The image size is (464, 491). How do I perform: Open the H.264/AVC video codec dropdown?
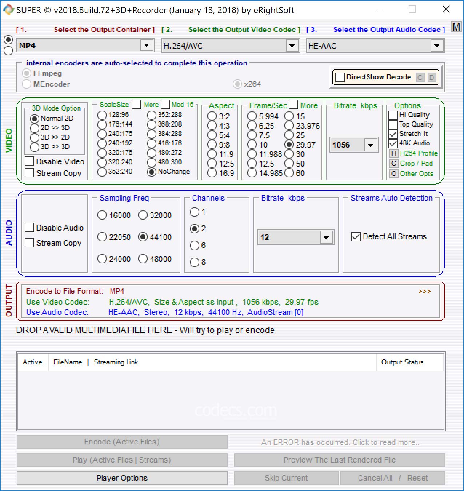pyautogui.click(x=292, y=46)
